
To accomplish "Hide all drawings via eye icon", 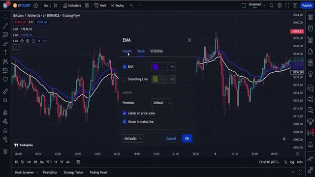I will pos(5,139).
